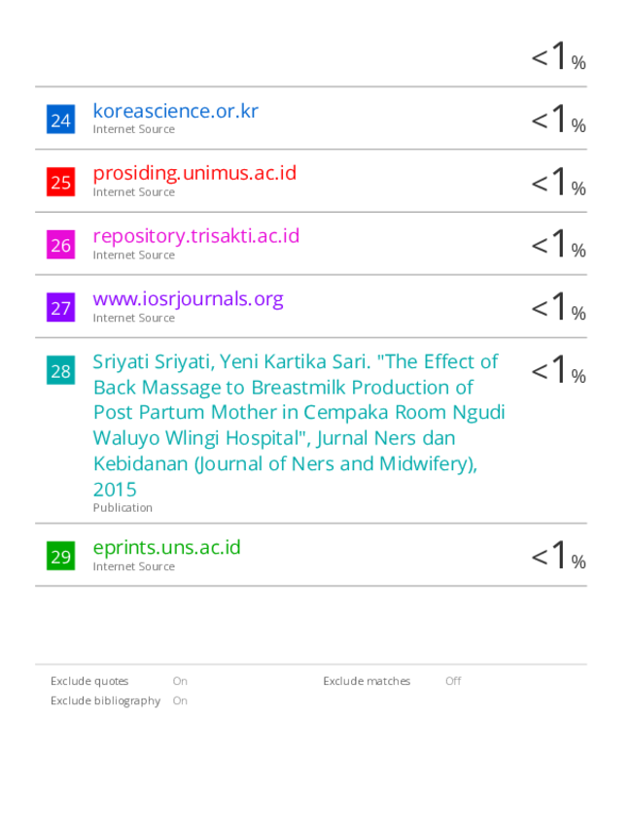The height and width of the screenshot is (817, 632).
Task: Open the prosiding.unimus.ac.id source link
Action: (194, 173)
